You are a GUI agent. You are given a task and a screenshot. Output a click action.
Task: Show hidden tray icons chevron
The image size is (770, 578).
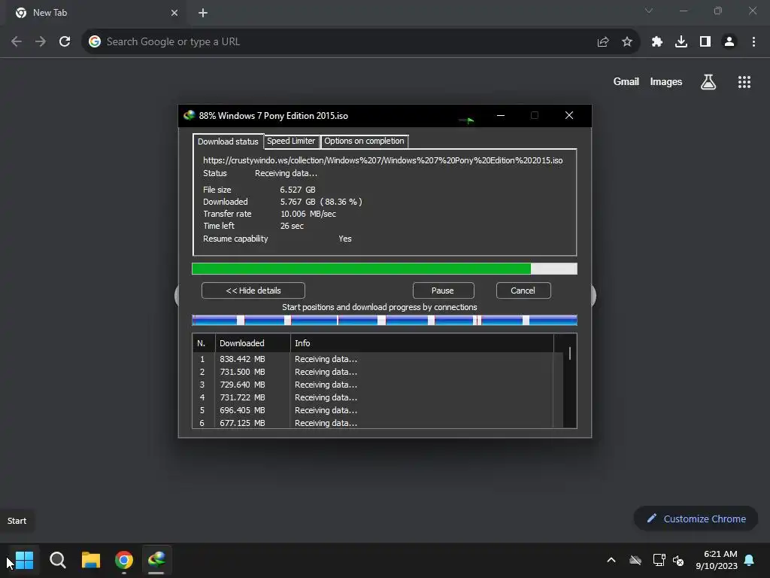611,560
